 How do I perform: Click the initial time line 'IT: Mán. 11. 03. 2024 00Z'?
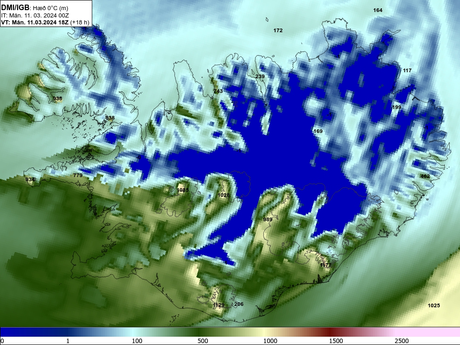(x=35, y=16)
